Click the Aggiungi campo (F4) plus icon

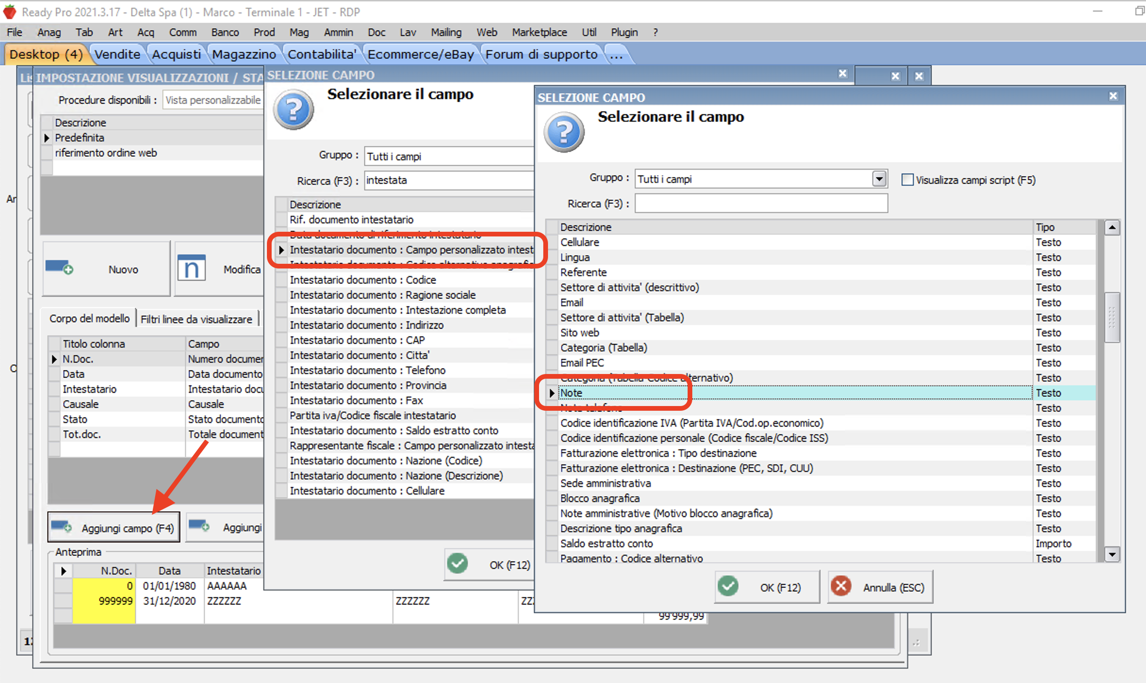tap(62, 527)
